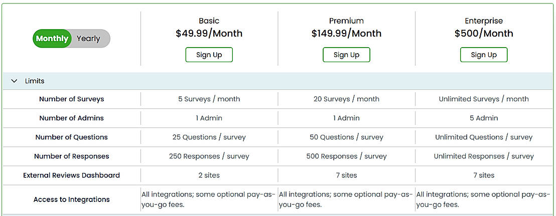Select Monthly billing option

[x=52, y=39]
